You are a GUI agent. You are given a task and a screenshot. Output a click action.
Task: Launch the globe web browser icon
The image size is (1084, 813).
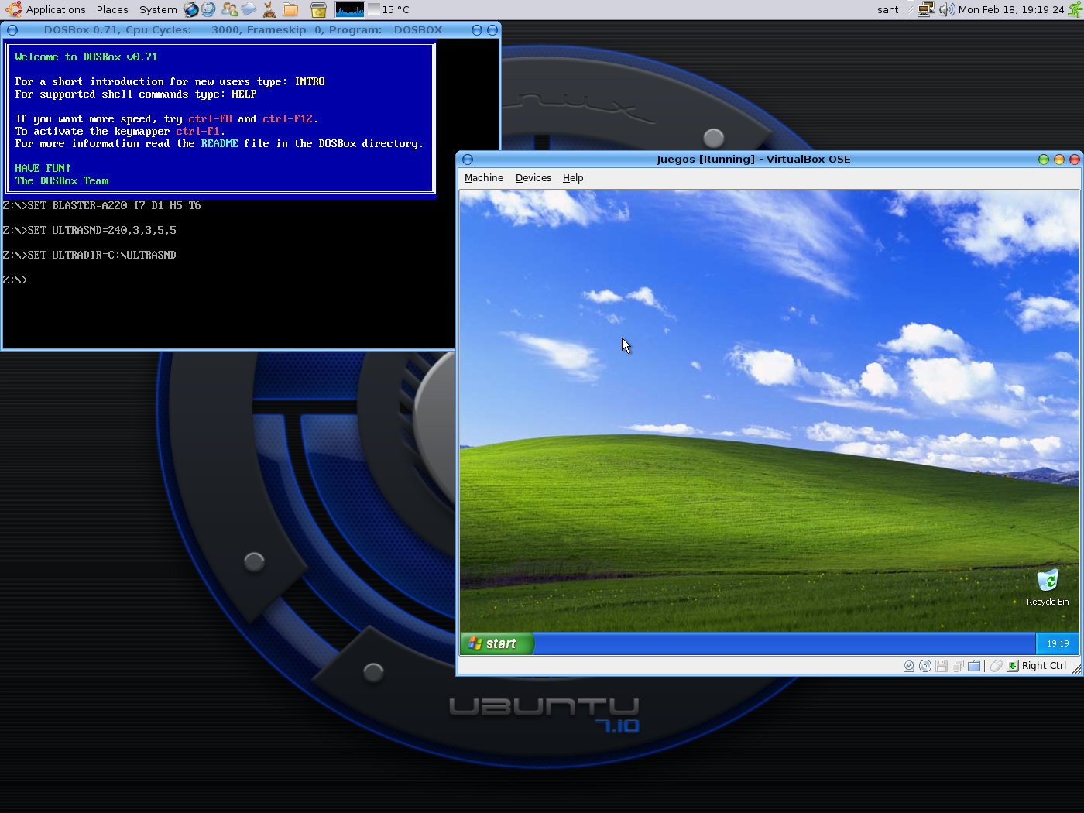pyautogui.click(x=208, y=9)
